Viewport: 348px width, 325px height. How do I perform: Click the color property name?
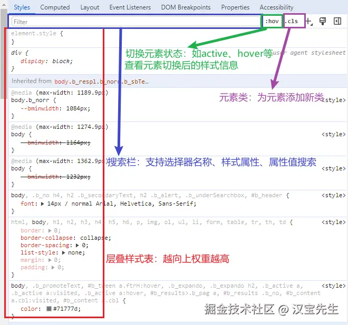29,309
